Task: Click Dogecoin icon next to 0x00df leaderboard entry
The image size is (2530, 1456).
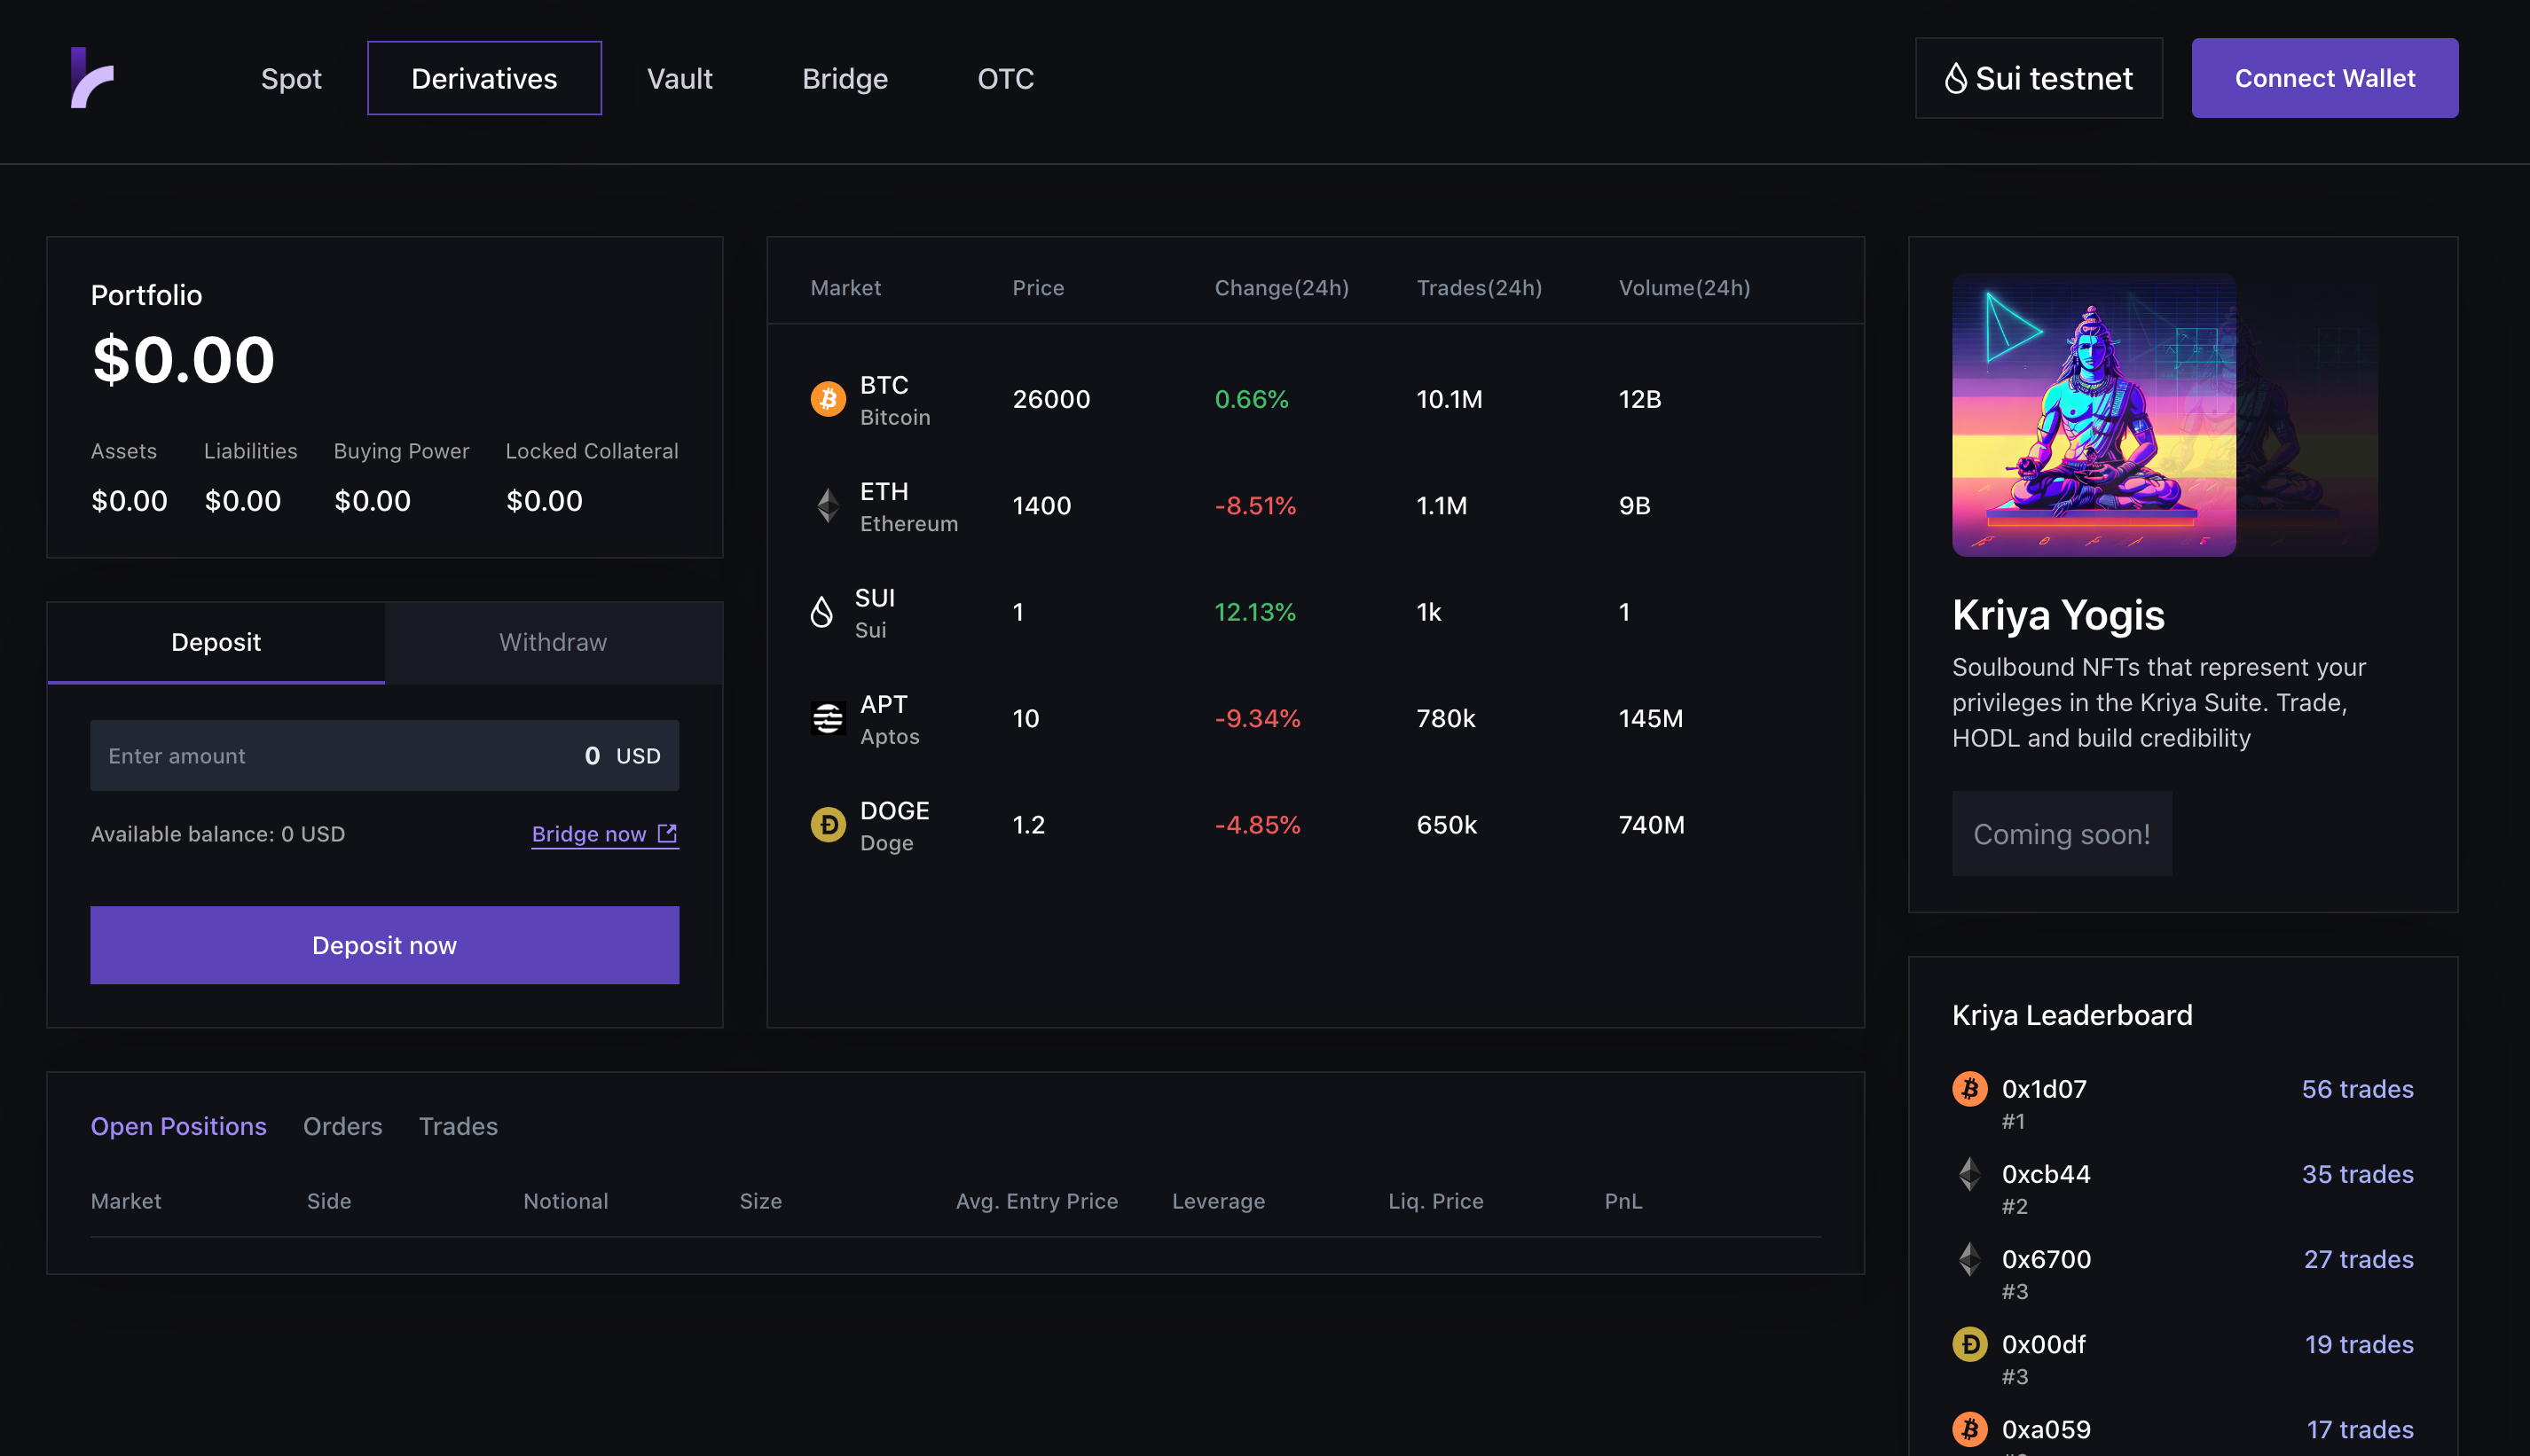Action: pyautogui.click(x=1969, y=1344)
